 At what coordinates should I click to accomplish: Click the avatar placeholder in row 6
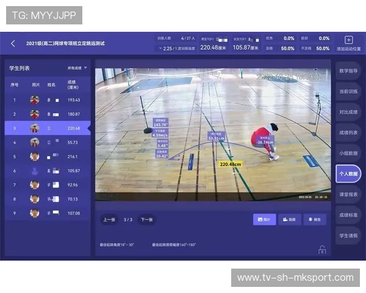click(35, 171)
